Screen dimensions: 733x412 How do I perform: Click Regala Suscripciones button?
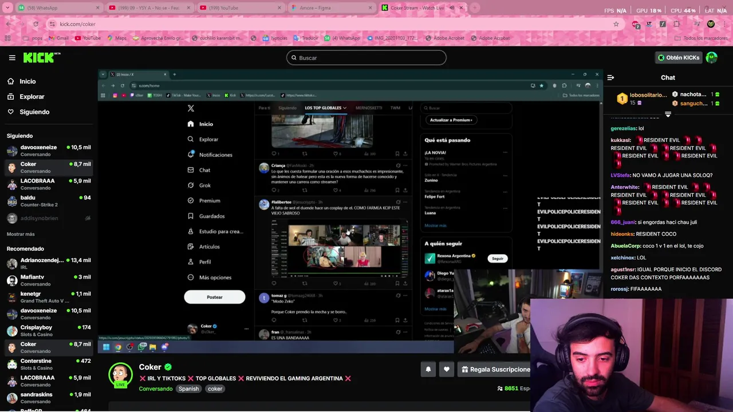(x=495, y=370)
